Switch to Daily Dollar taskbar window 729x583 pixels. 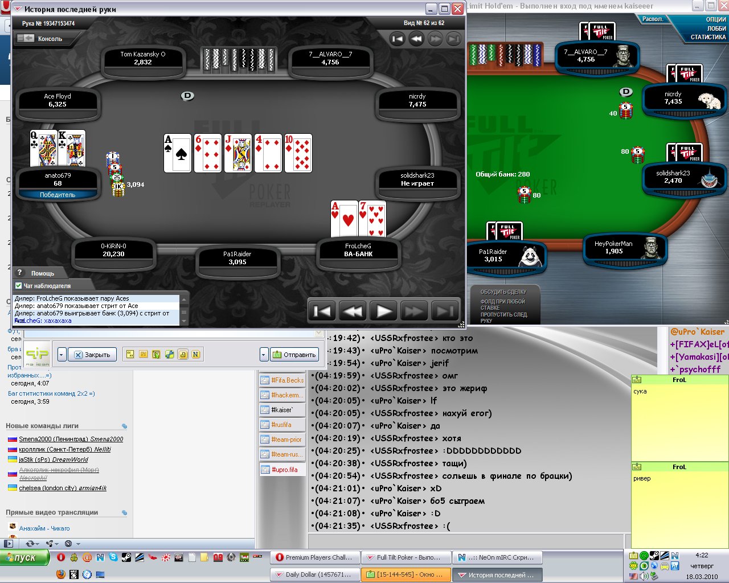coord(314,574)
